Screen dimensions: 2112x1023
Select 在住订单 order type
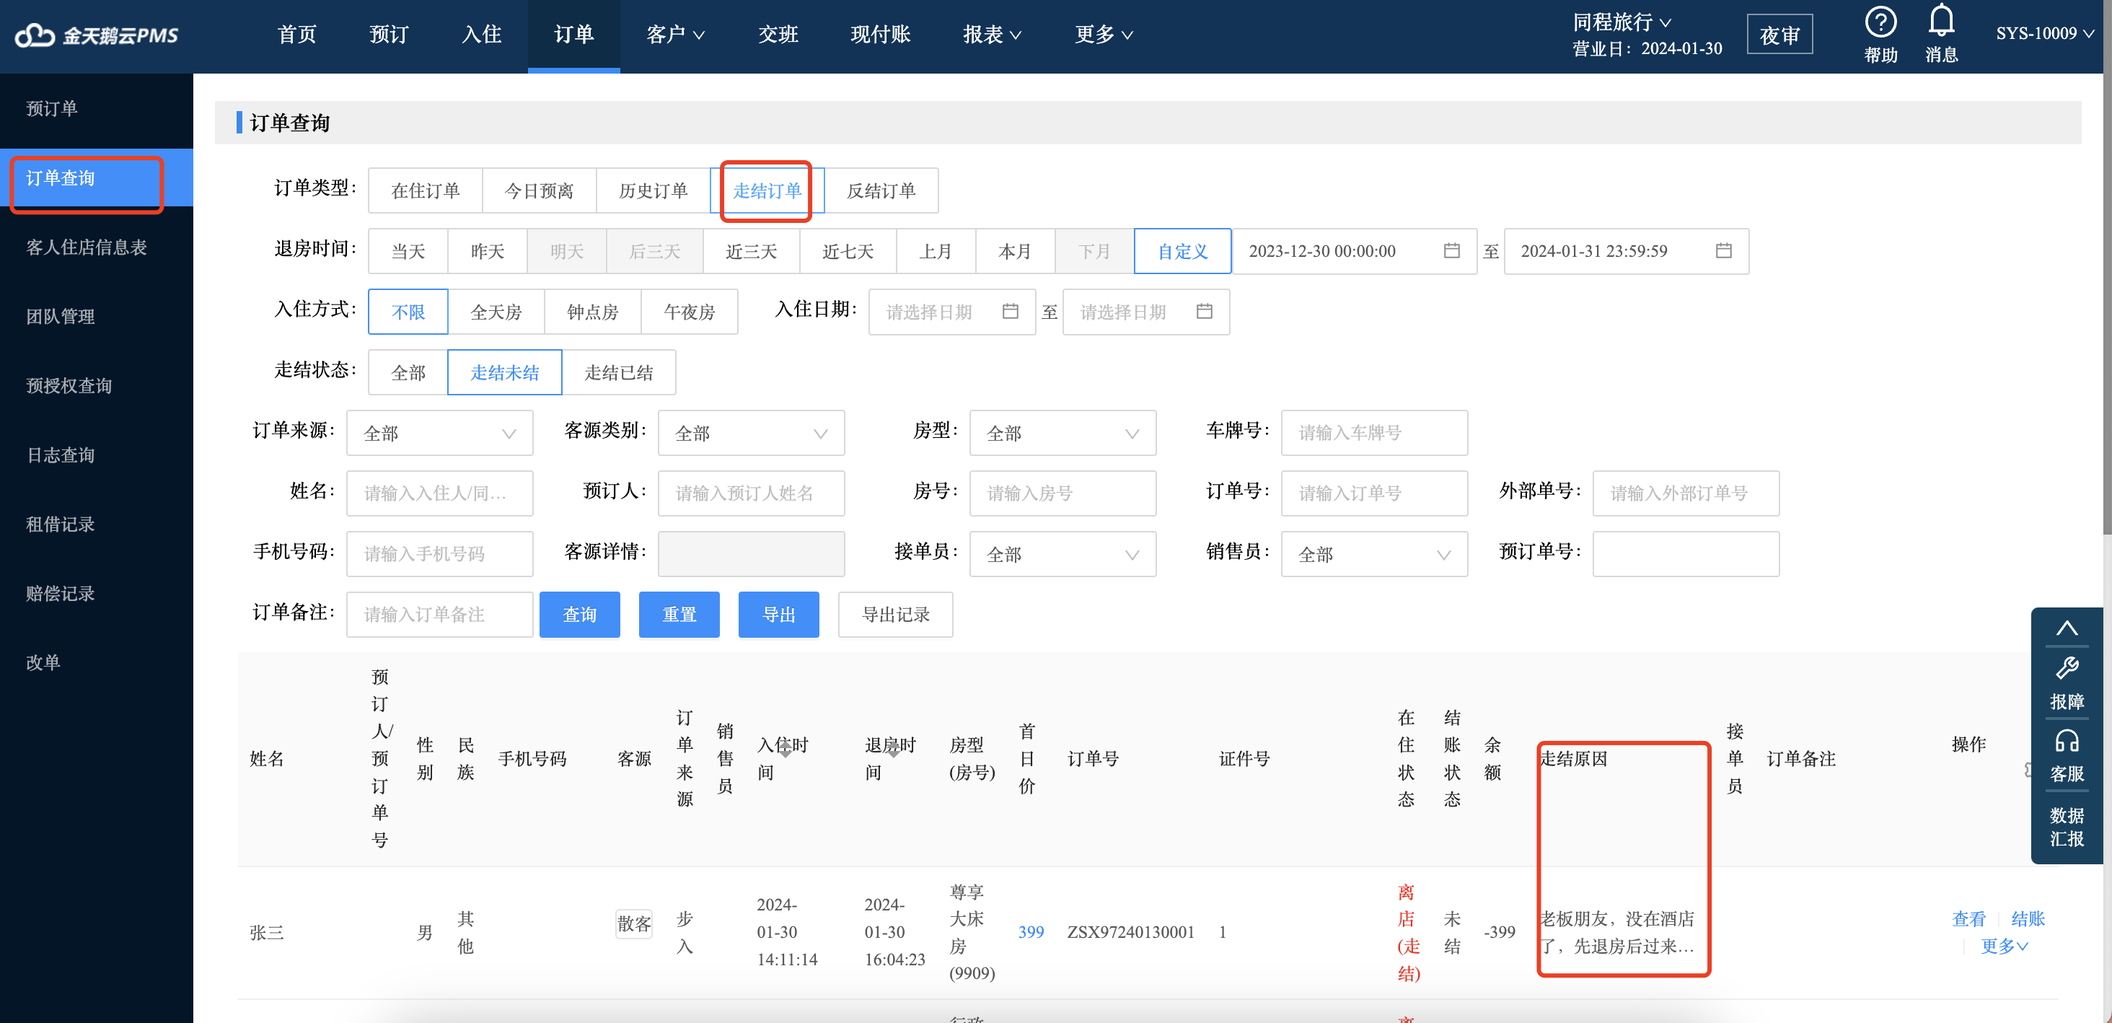[425, 191]
